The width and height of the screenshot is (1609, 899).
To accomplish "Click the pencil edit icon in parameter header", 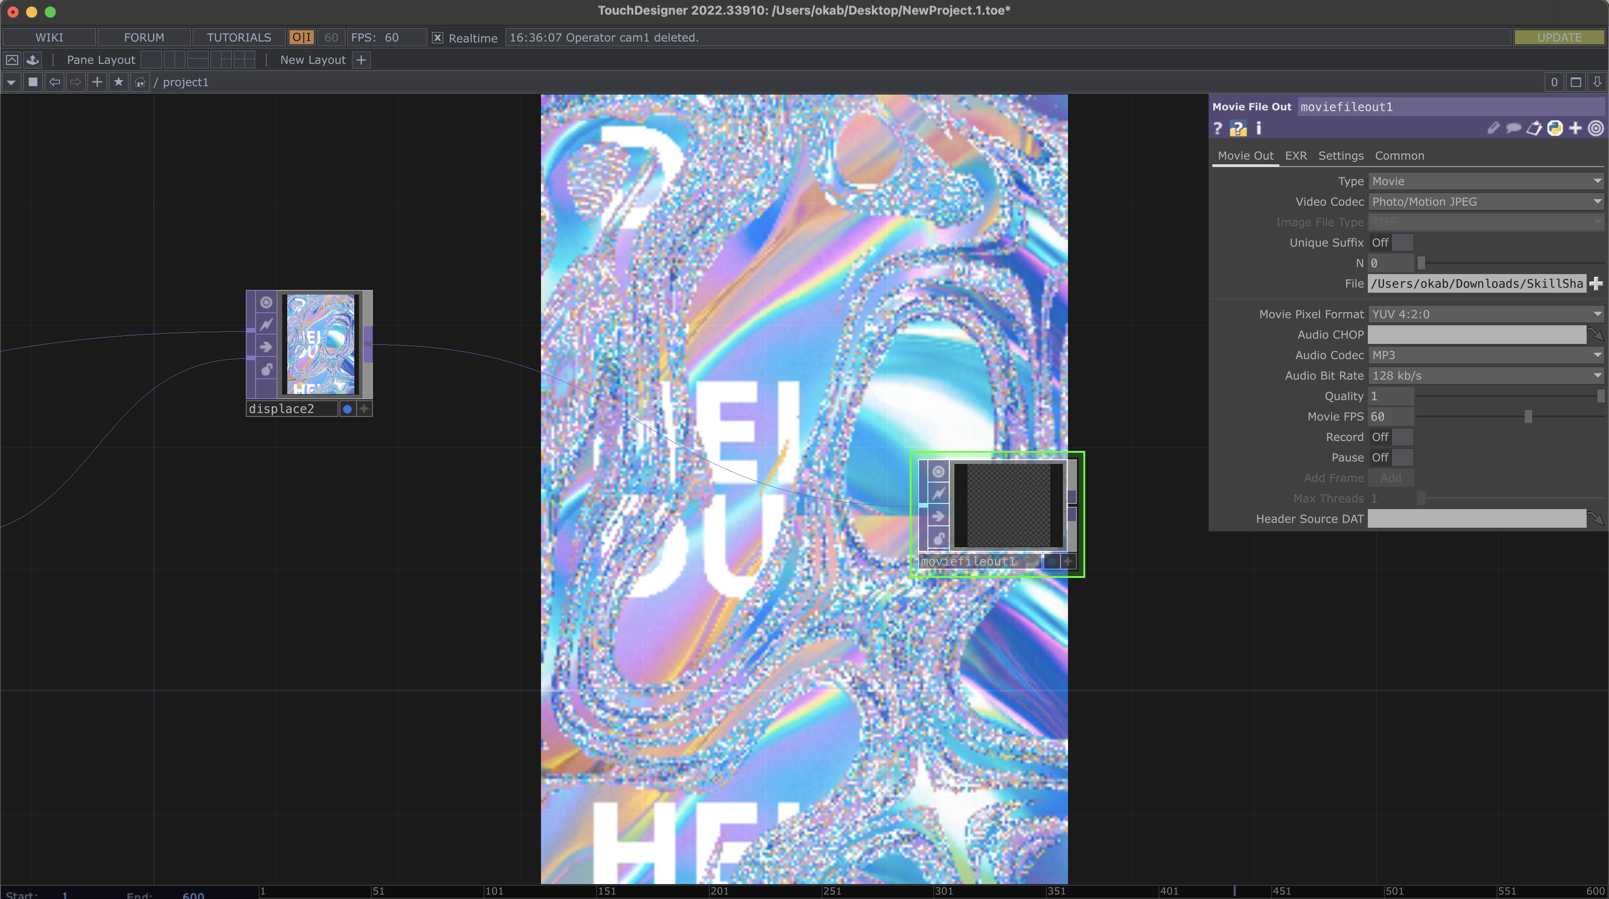I will coord(1493,128).
